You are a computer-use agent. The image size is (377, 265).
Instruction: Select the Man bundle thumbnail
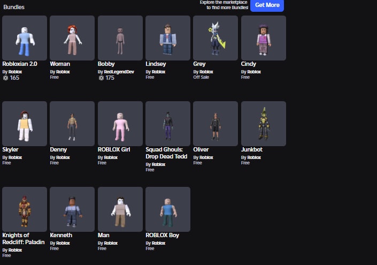pos(120,209)
